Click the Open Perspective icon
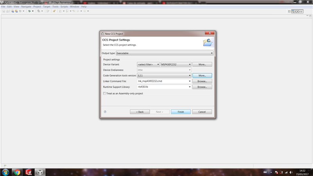This screenshot has width=313, height=176. (289, 12)
